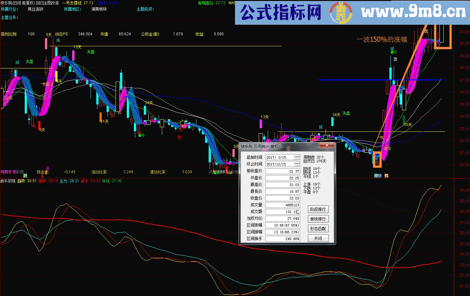Viewport: 470px width, 296px height.
Task: Click the 疯牛: 23.33 indicator readout
Action: coord(91,181)
